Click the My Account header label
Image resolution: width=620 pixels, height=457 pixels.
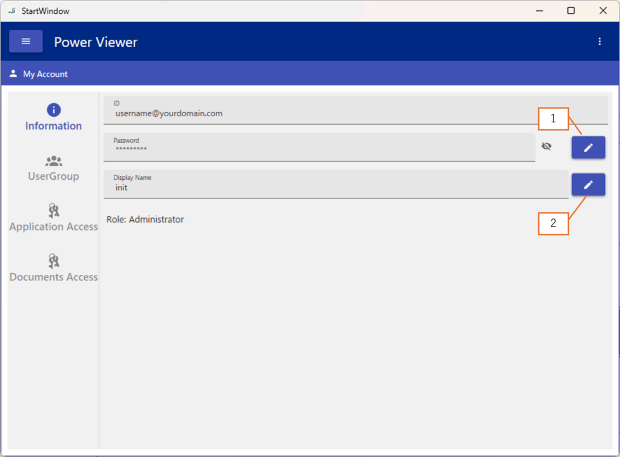[x=45, y=74]
